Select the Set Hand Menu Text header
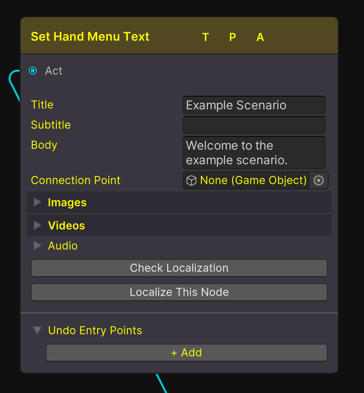Viewport: 364px width, 393px height. [91, 37]
